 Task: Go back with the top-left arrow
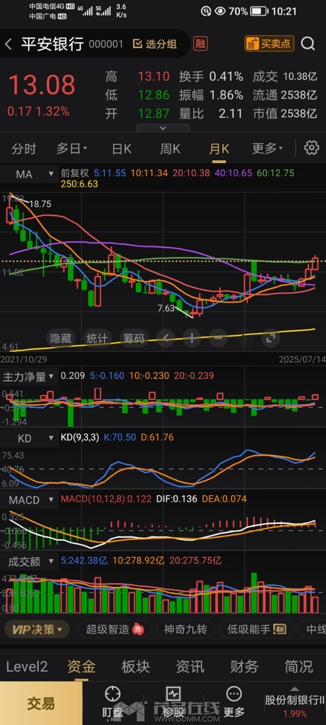click(8, 44)
